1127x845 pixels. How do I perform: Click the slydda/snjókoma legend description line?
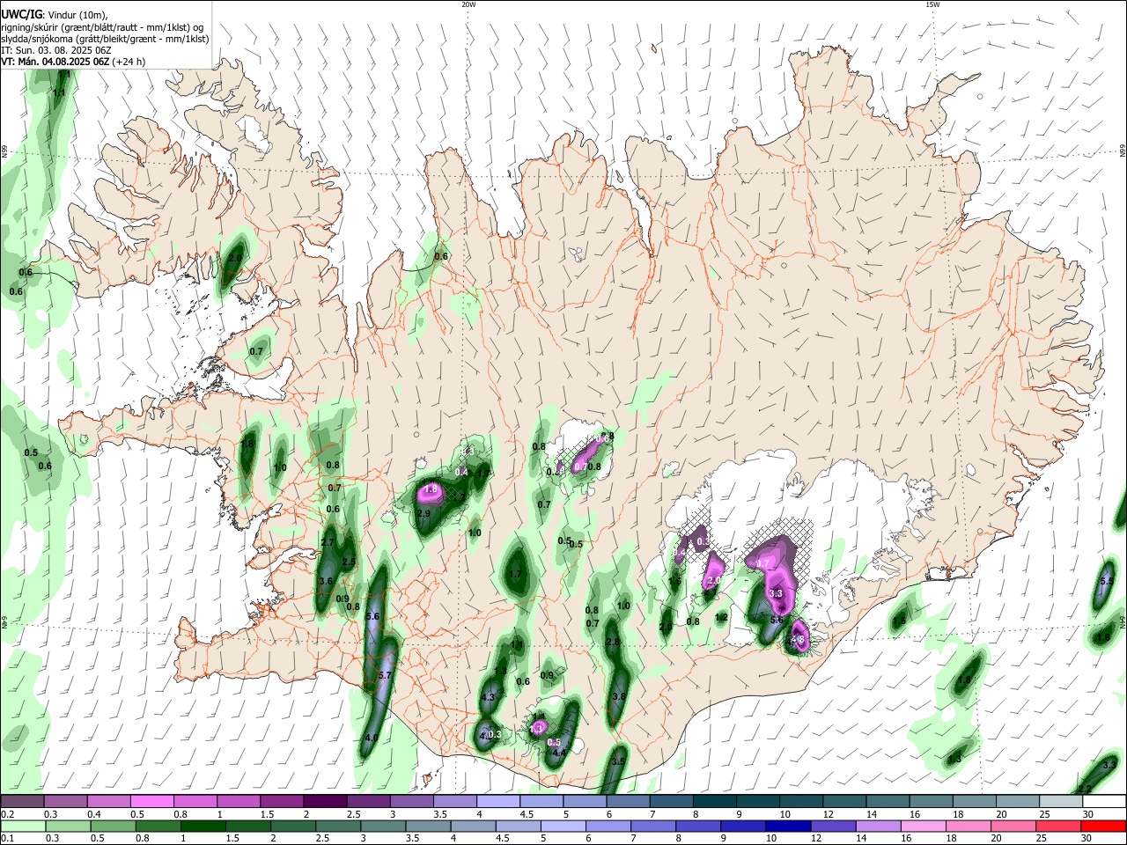coord(105,39)
